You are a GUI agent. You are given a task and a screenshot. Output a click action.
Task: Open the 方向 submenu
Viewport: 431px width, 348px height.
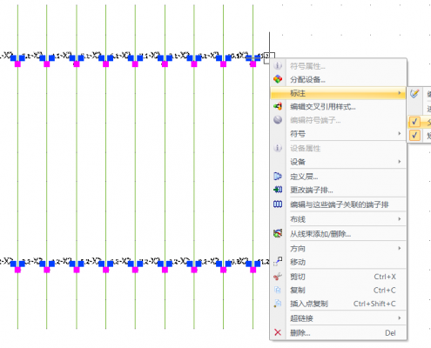338,248
